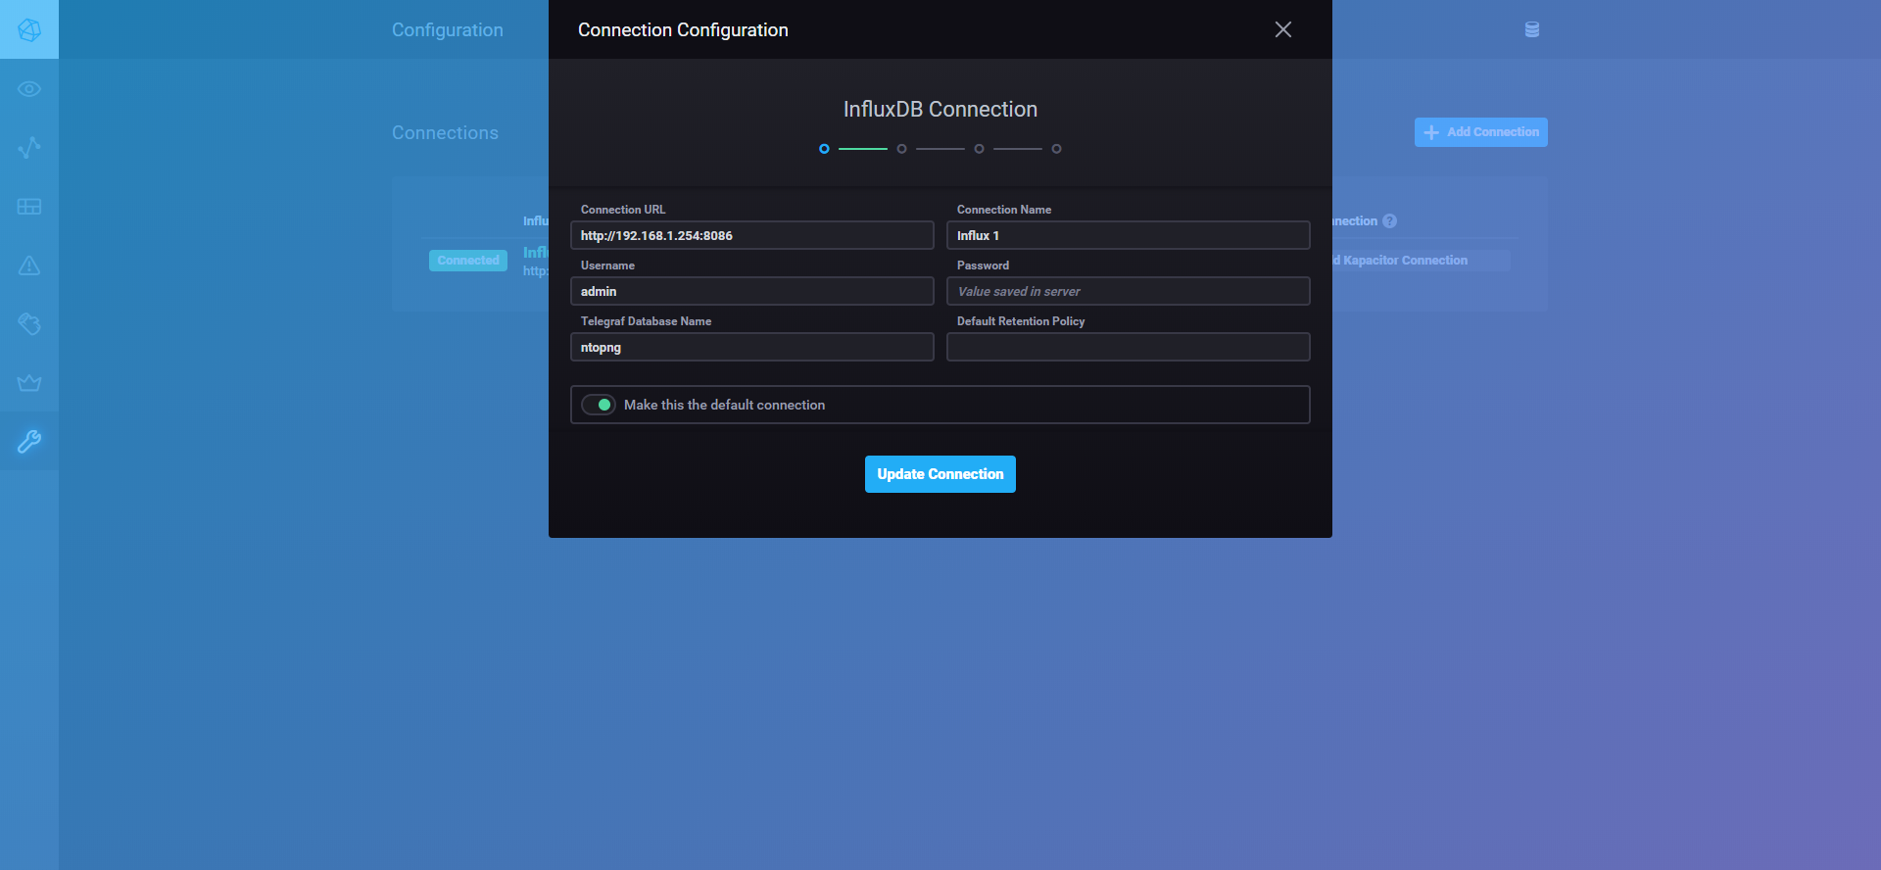The height and width of the screenshot is (870, 1881).
Task: Click the Chronograf logo icon
Action: pyautogui.click(x=29, y=29)
